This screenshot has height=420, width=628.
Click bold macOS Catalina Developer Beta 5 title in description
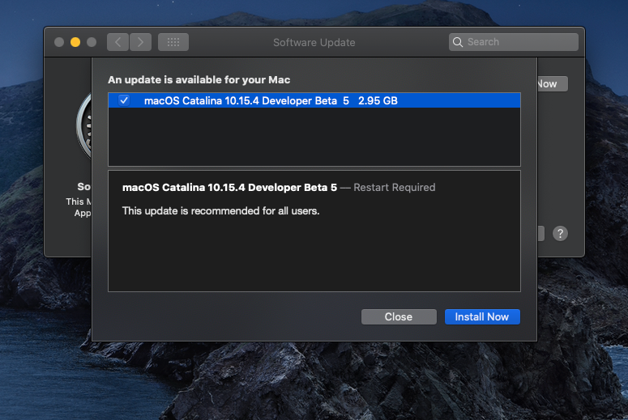pos(229,187)
